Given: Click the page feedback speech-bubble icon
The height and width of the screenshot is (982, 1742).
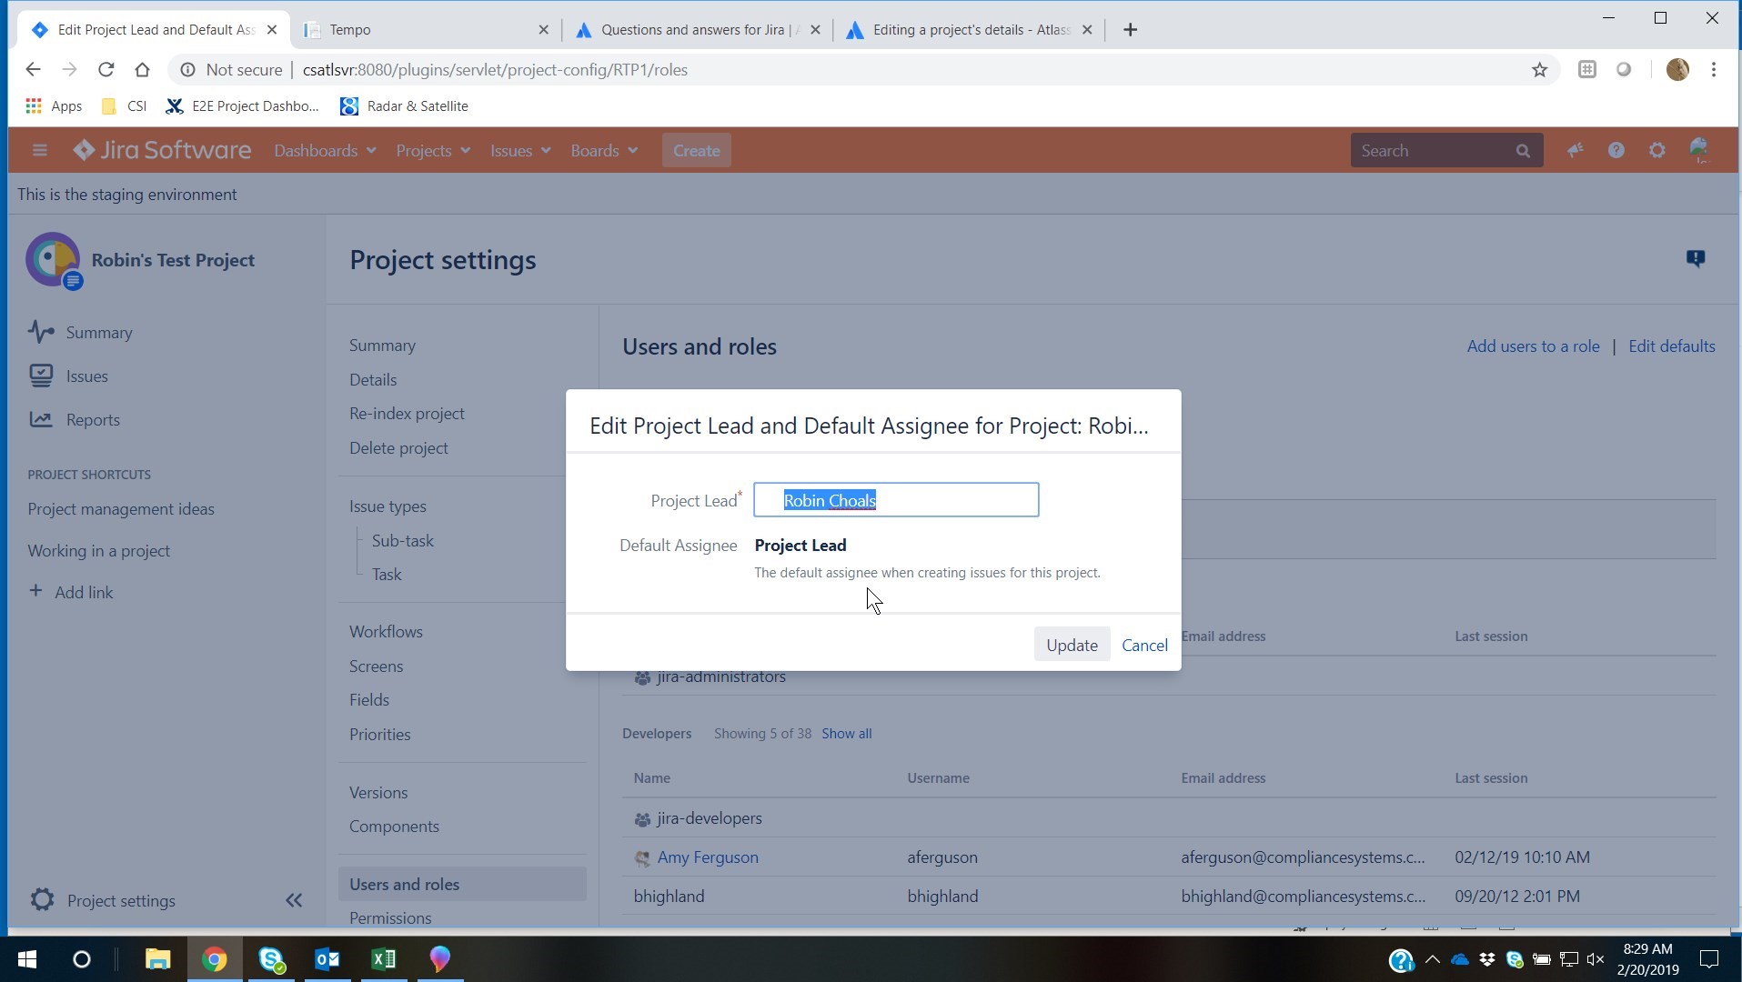Looking at the screenshot, I should tap(1696, 259).
